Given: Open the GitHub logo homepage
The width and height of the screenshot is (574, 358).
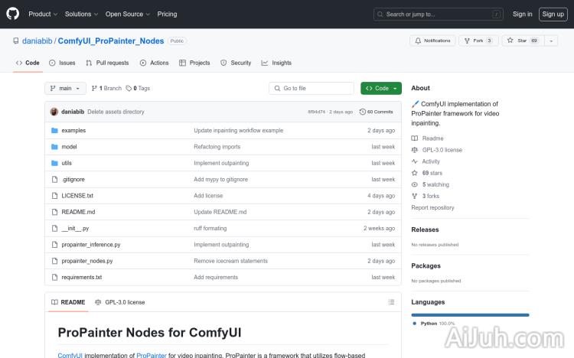Looking at the screenshot, I should 13,14.
